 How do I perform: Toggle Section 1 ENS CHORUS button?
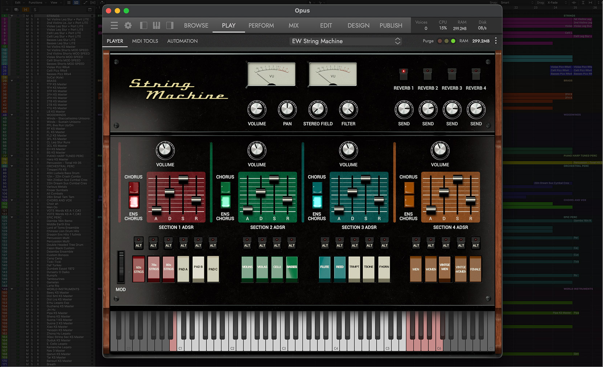click(134, 202)
